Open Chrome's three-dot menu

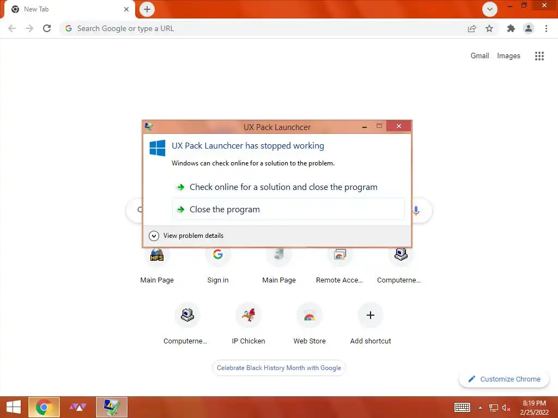(x=546, y=28)
